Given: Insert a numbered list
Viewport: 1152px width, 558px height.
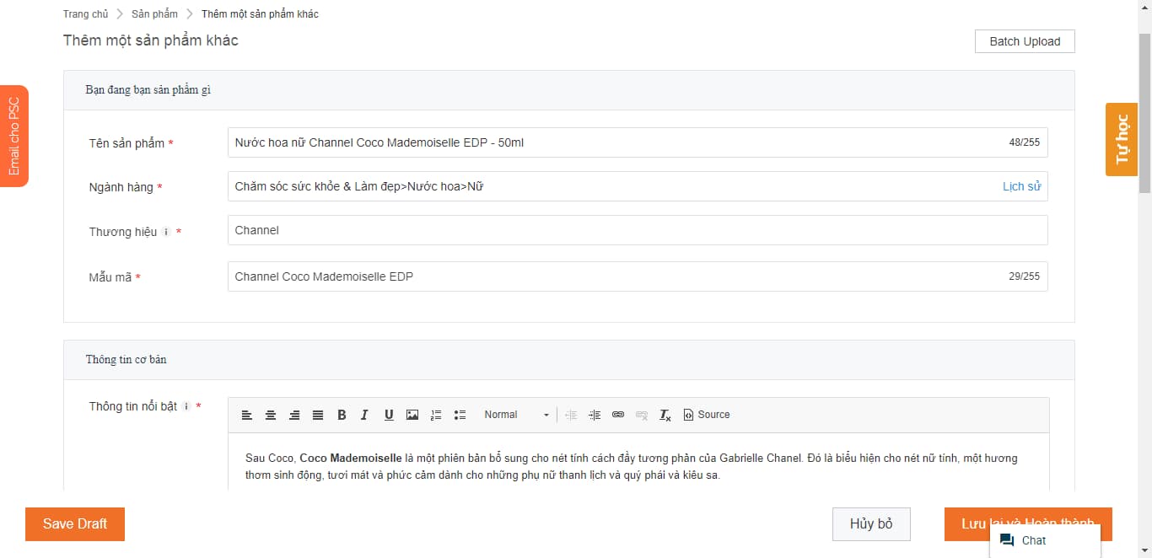Looking at the screenshot, I should point(436,415).
